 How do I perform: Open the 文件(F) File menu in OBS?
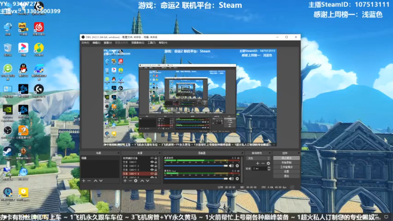click(x=85, y=43)
